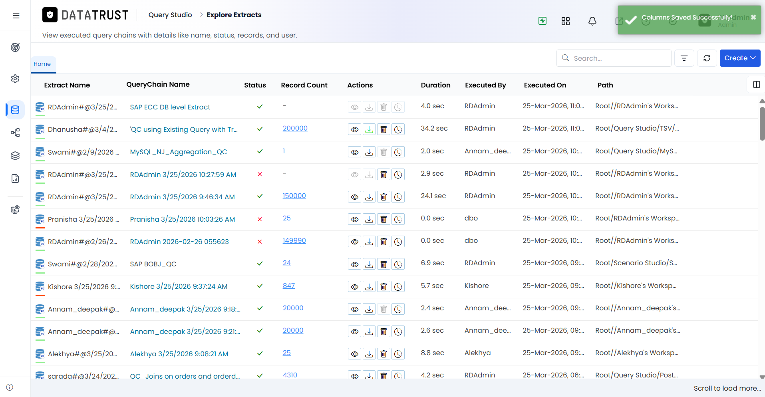Sort by the Extract Name column header

[67, 85]
